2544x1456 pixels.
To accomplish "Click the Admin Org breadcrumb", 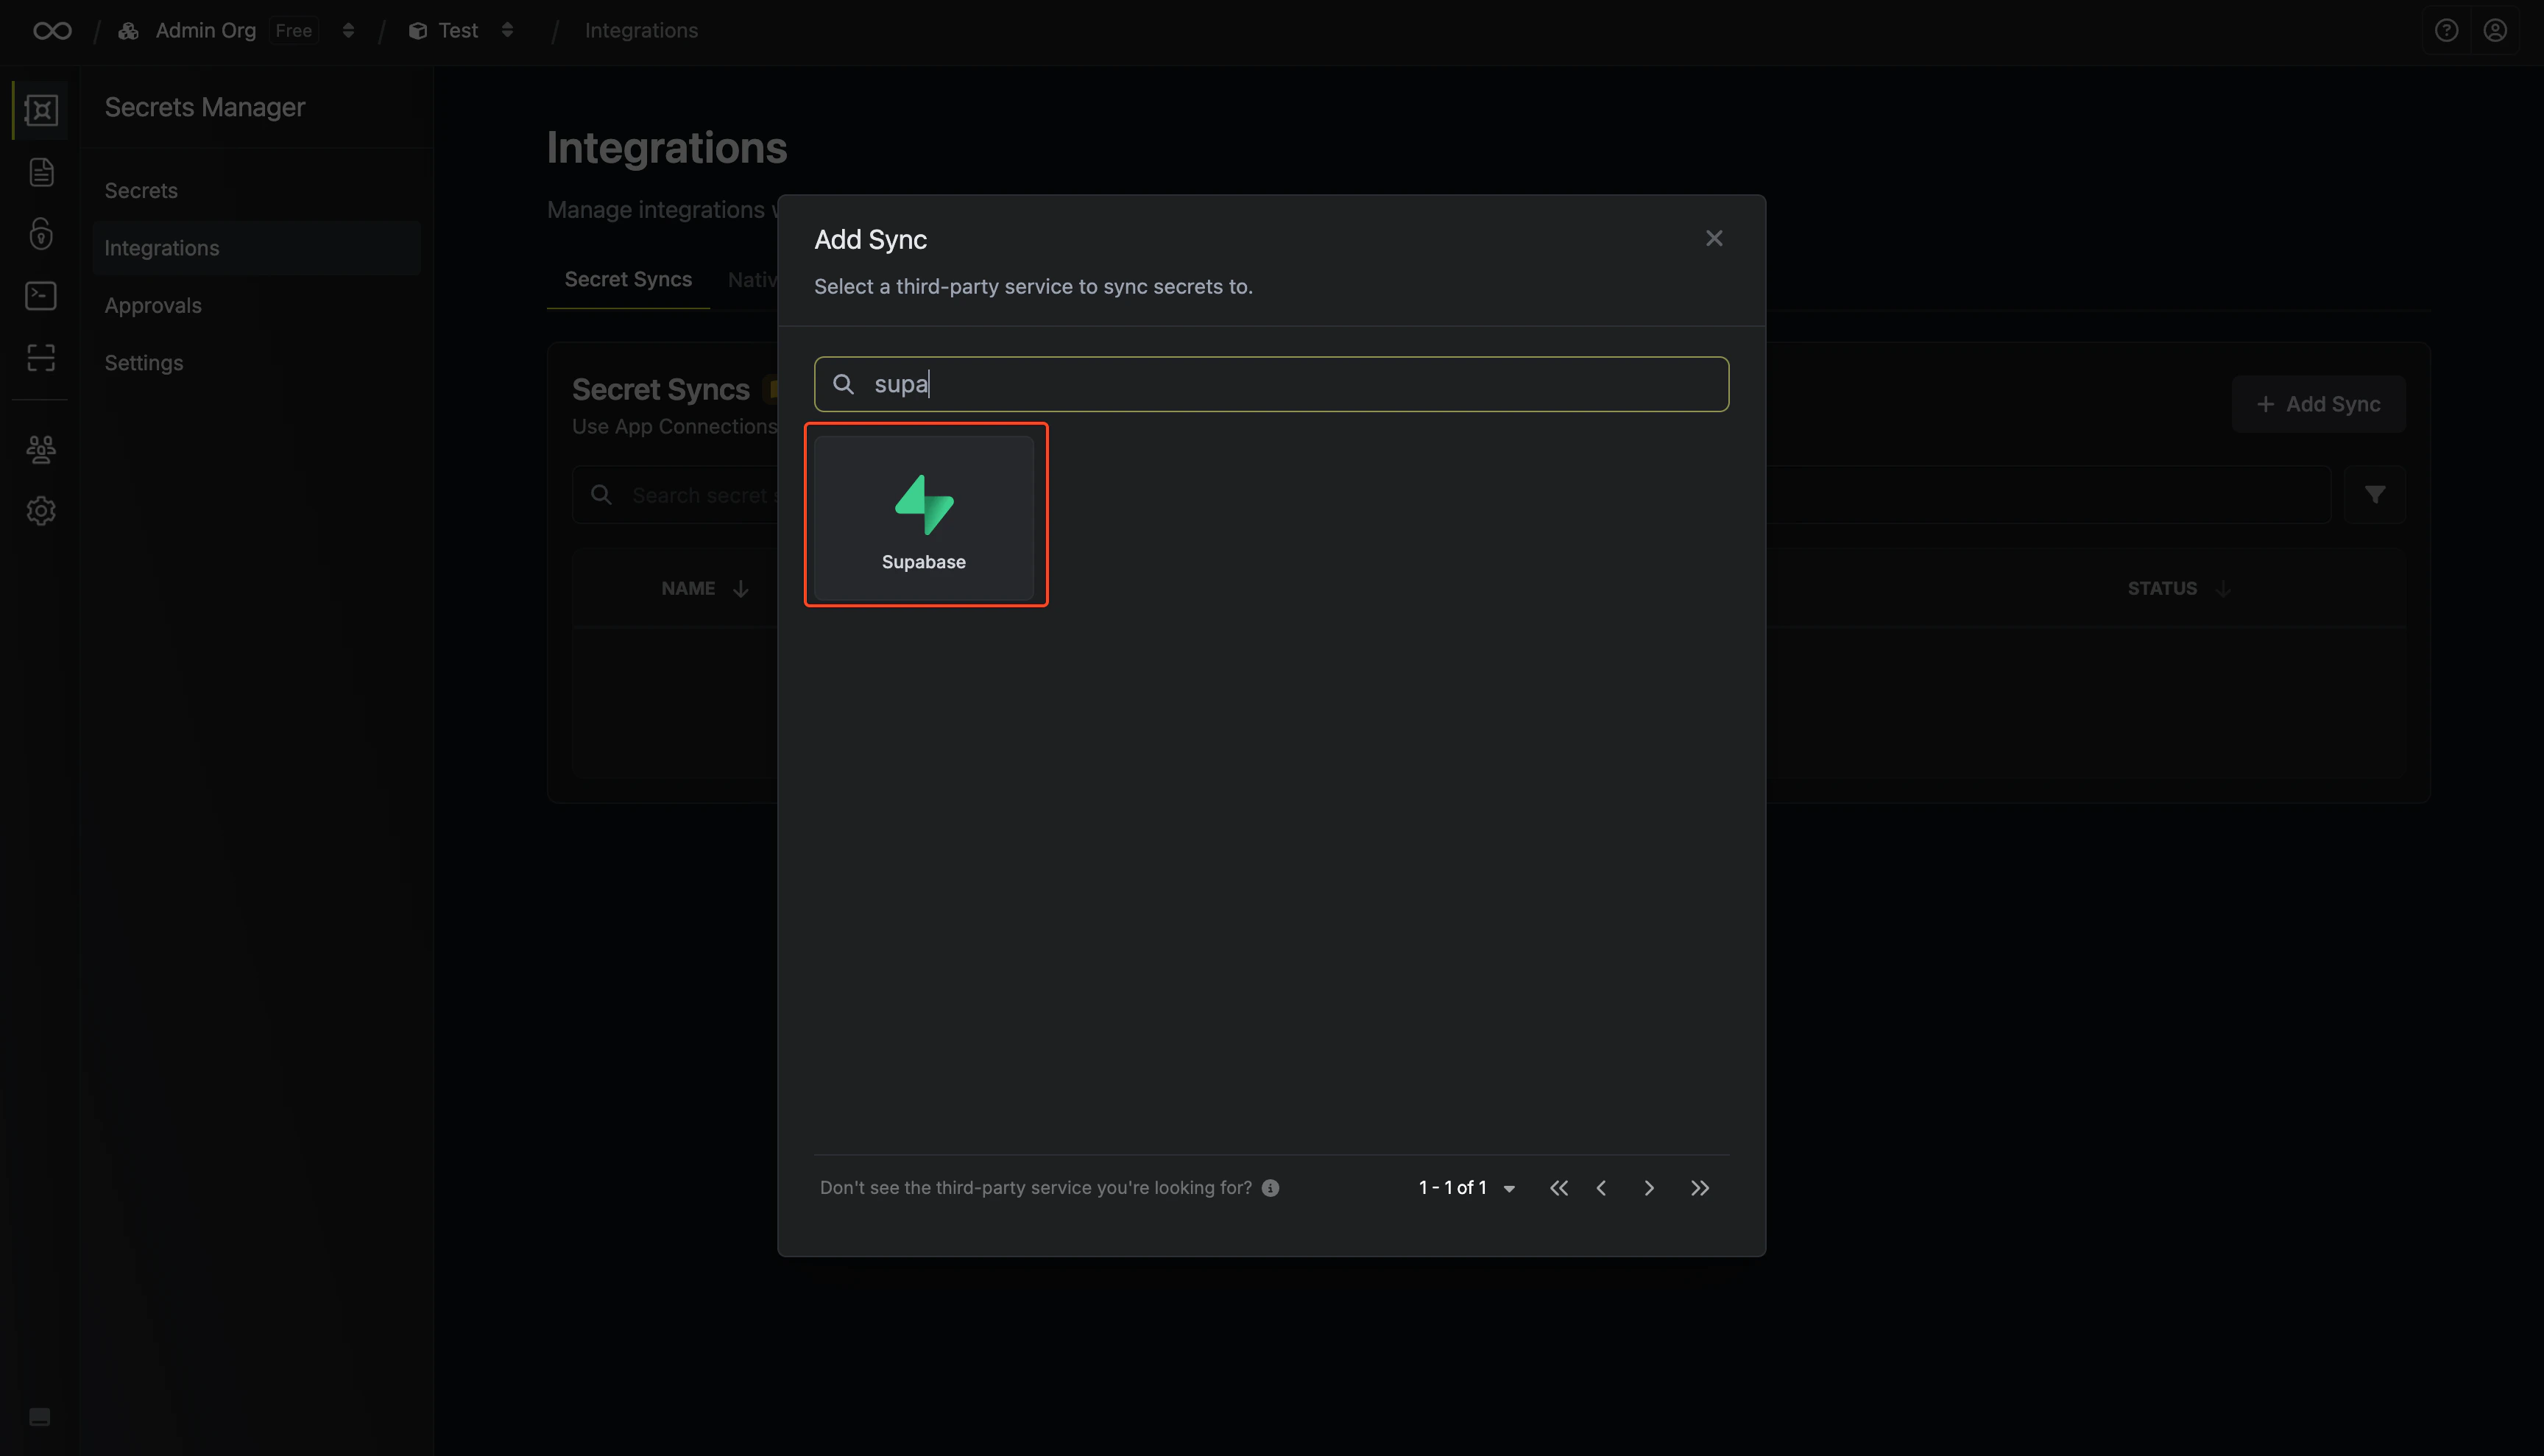I will pos(205,31).
